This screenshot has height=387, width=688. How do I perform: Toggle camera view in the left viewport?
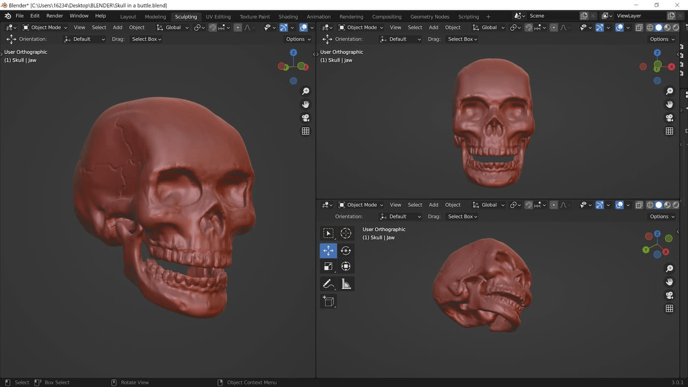[x=306, y=118]
